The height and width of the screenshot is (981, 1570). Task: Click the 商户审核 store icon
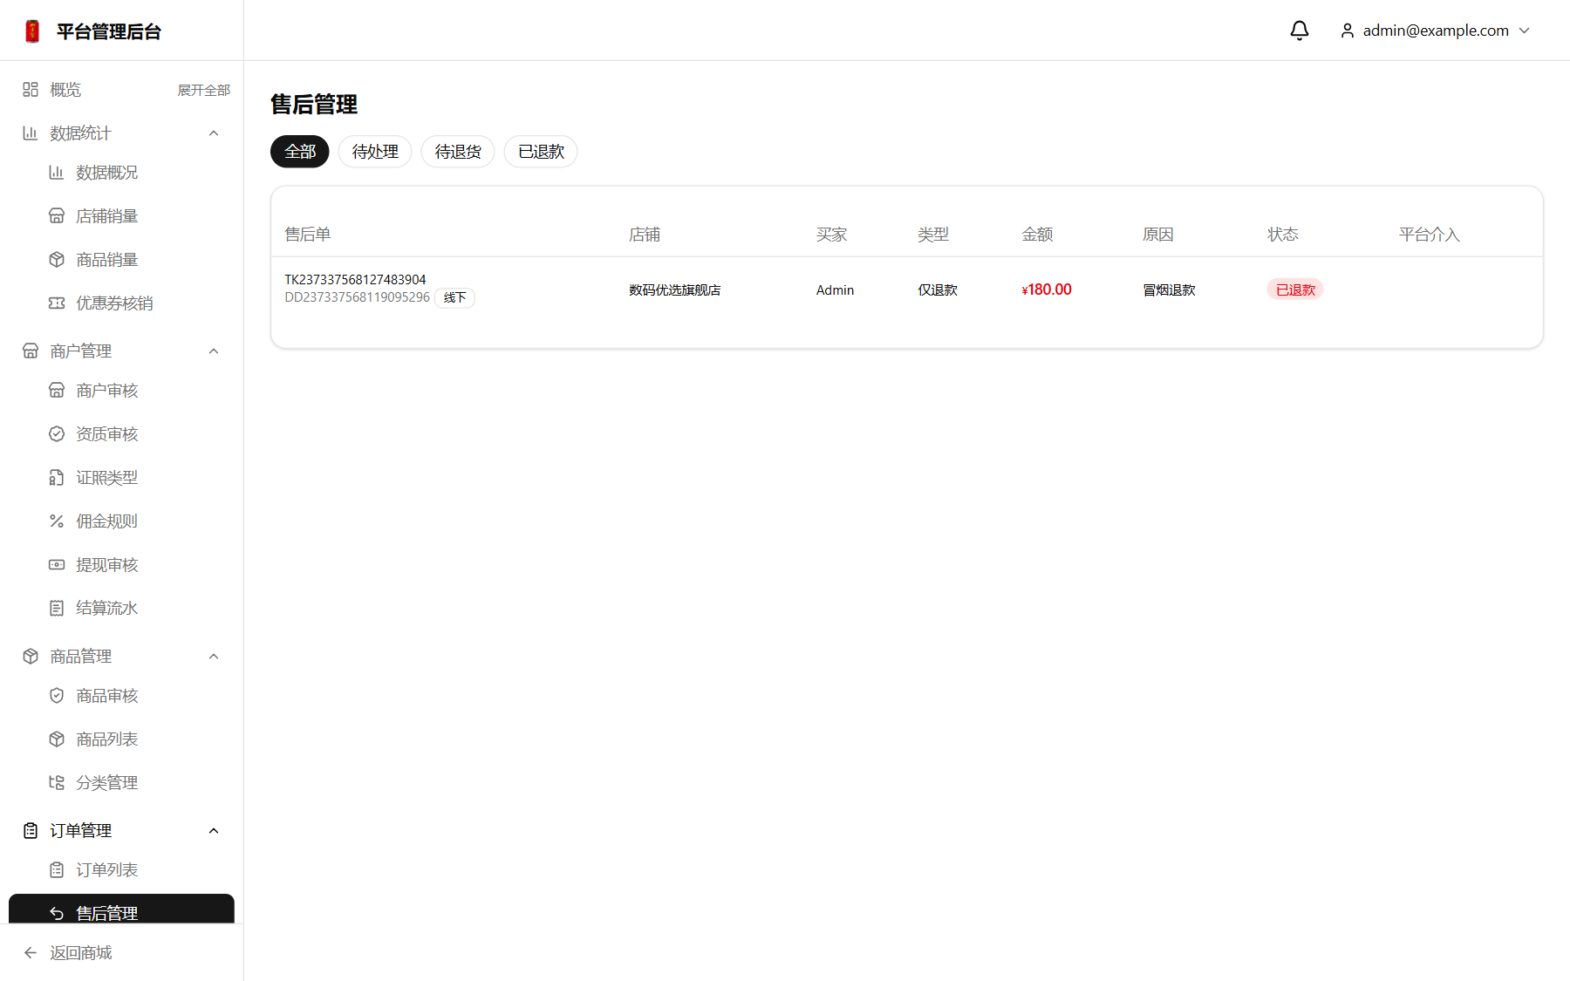57,391
